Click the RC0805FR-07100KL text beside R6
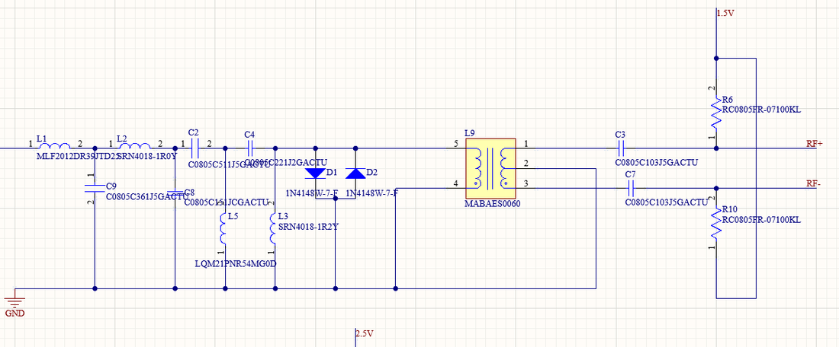This screenshot has height=347, width=839. click(x=761, y=110)
